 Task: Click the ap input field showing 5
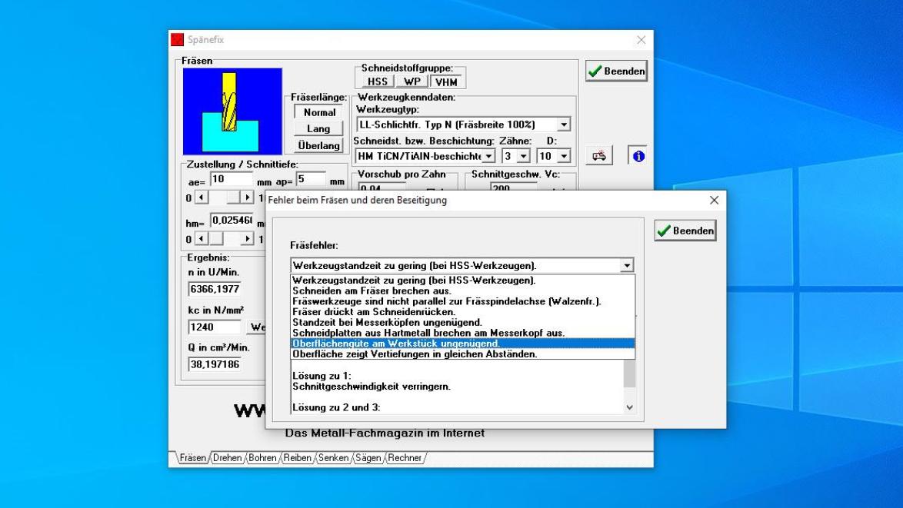click(x=311, y=180)
